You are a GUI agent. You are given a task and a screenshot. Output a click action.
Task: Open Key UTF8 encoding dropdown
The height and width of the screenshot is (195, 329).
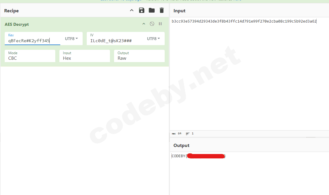71,39
